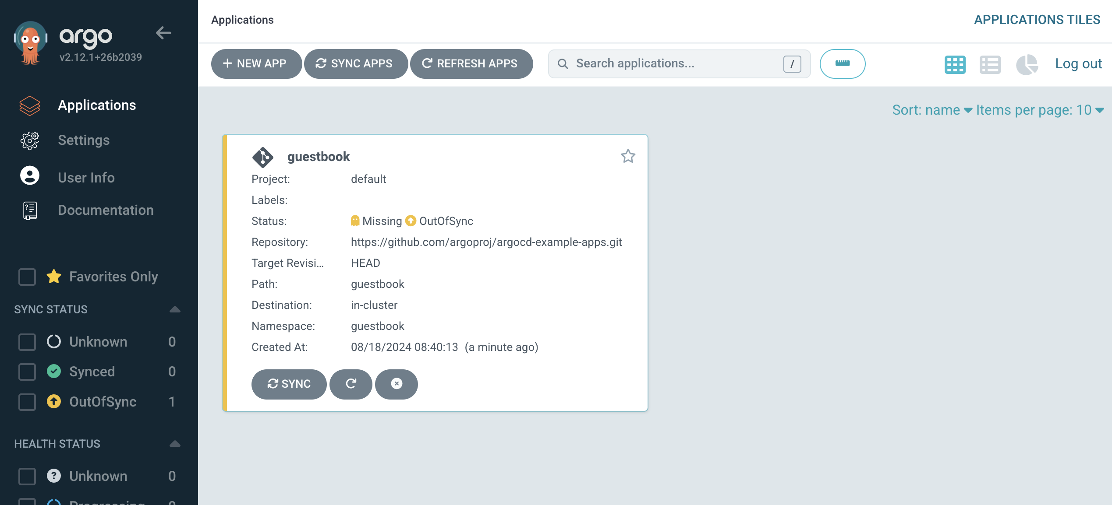Click the SYNC APPS button
The height and width of the screenshot is (505, 1112).
(x=354, y=63)
